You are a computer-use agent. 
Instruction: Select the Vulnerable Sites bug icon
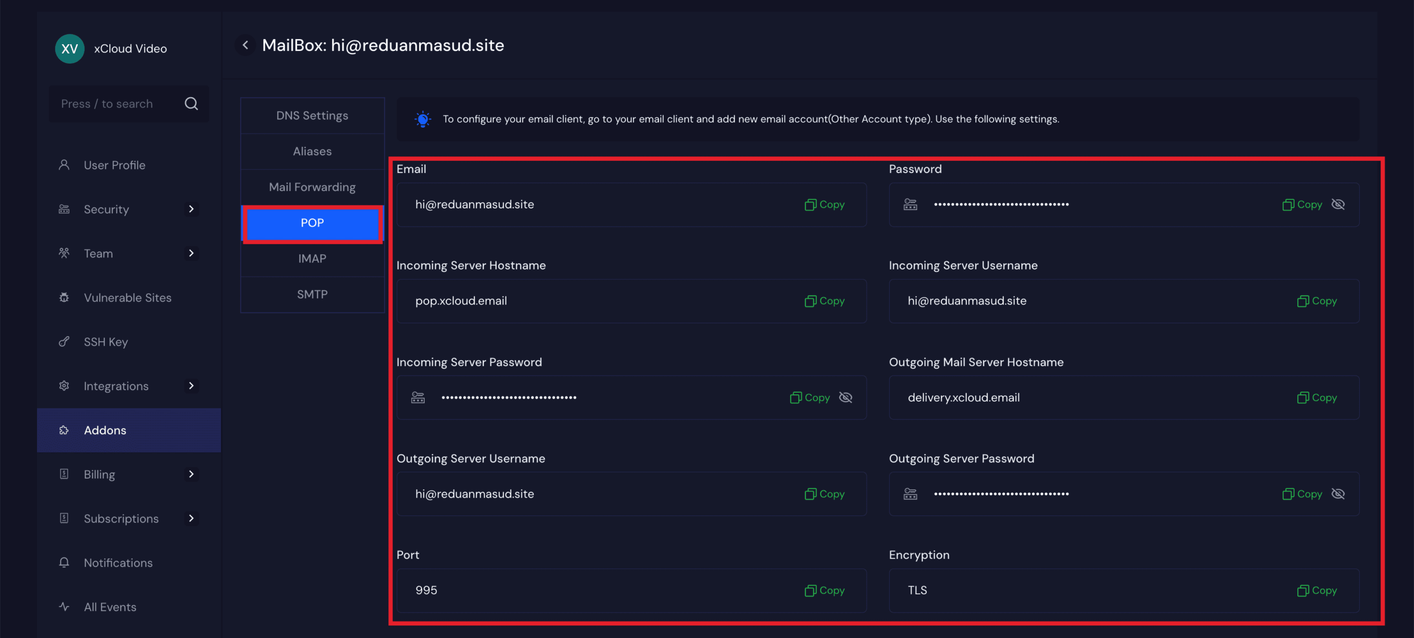click(64, 297)
